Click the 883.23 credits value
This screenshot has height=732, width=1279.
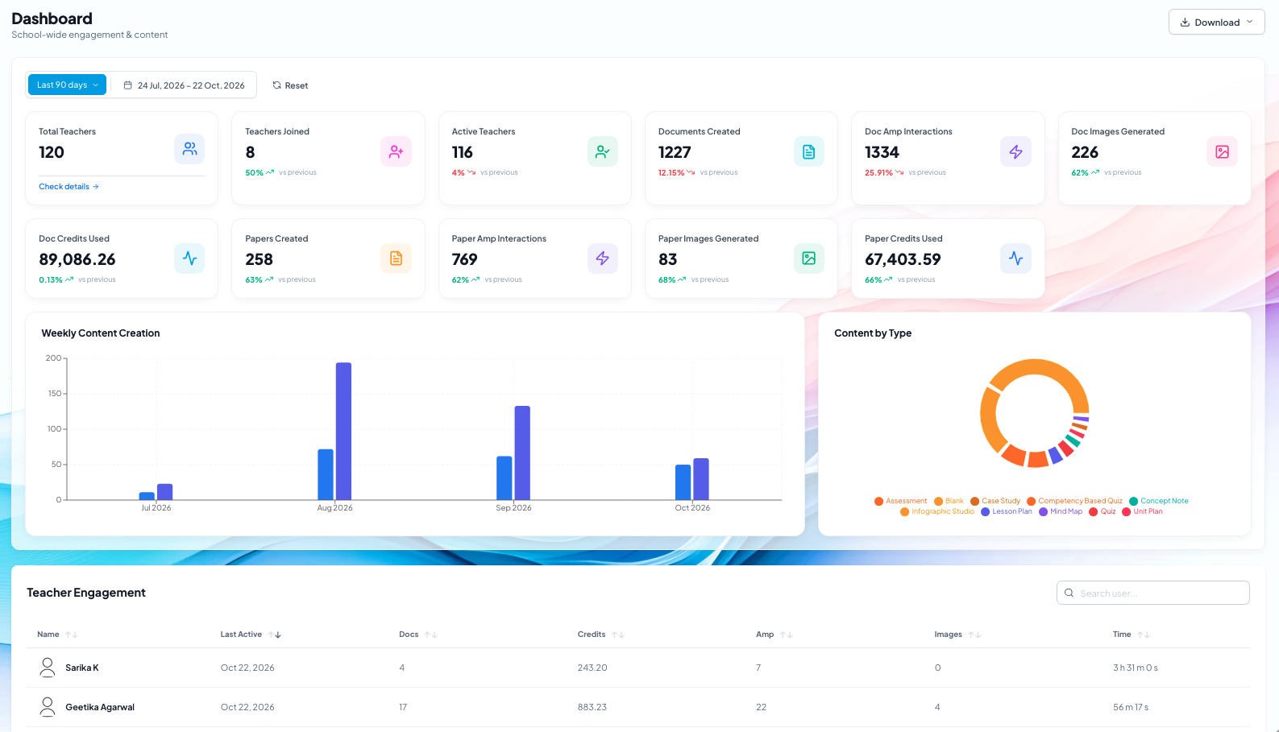pos(592,707)
